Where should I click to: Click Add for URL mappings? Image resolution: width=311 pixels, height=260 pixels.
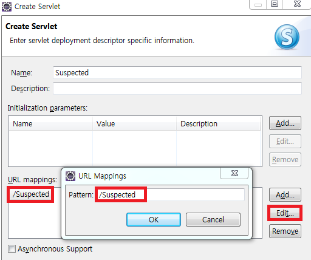click(x=285, y=195)
